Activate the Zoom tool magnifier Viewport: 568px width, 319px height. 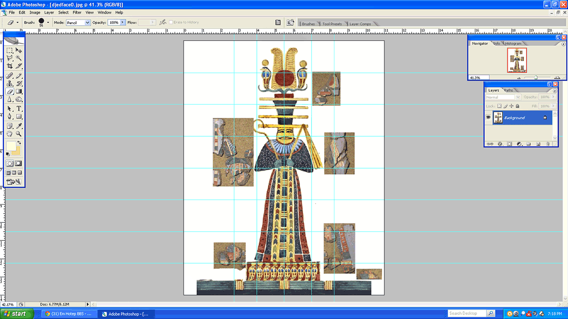19,134
